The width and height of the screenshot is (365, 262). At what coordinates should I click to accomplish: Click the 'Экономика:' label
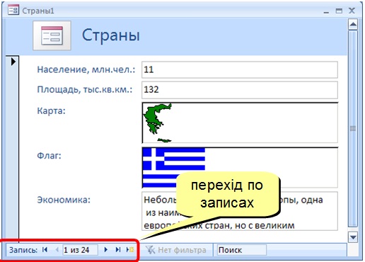tap(64, 200)
